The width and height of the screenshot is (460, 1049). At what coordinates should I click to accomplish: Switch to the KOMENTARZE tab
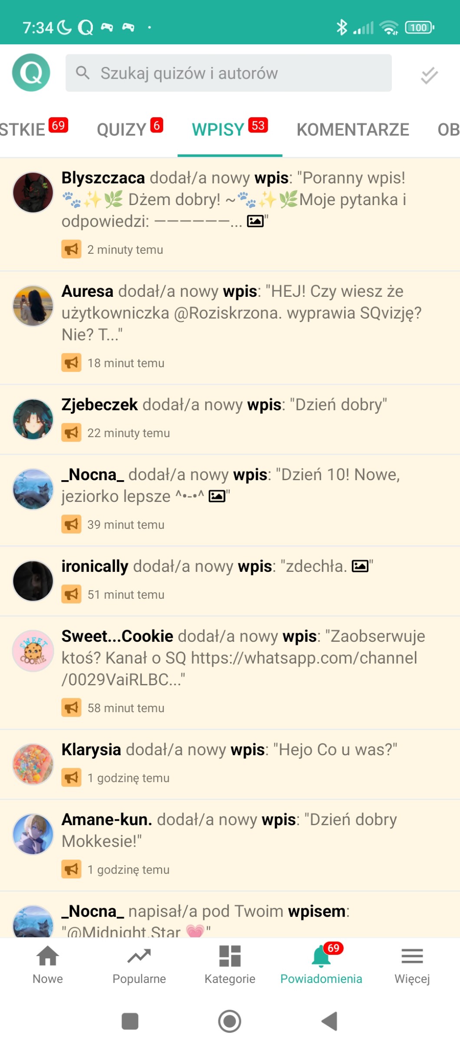point(353,129)
